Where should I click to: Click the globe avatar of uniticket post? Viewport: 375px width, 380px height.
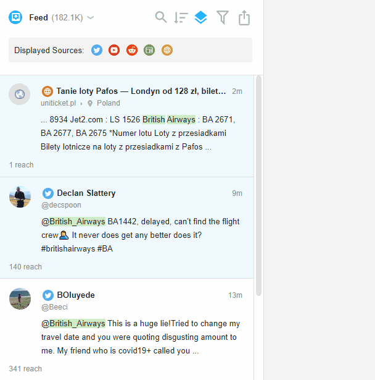(x=19, y=95)
